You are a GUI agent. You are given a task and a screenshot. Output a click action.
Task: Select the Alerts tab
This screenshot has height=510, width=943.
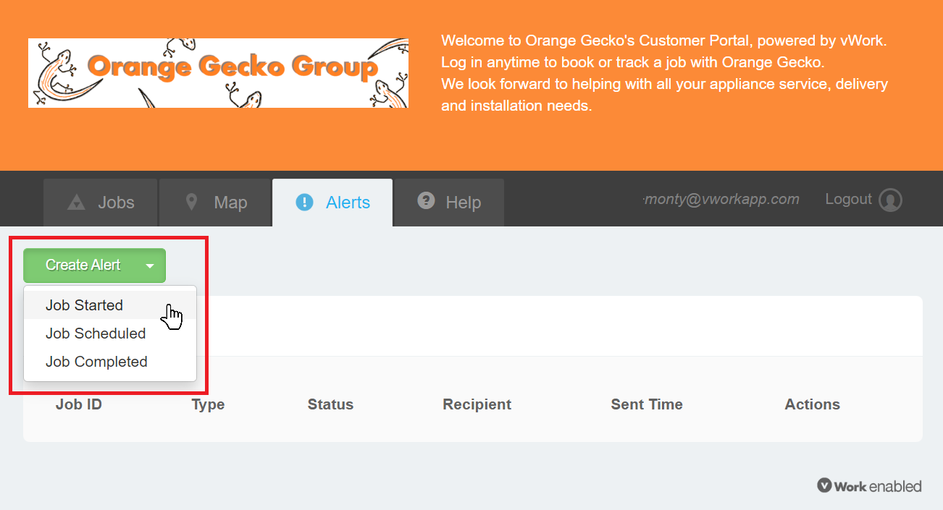pos(332,203)
